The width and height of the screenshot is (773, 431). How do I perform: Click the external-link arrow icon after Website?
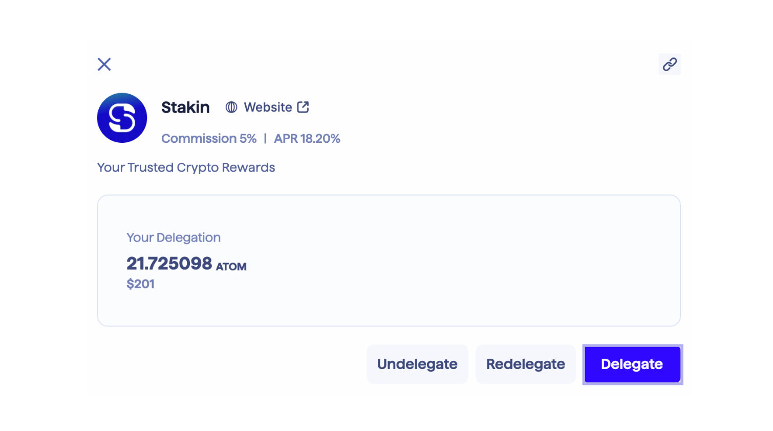click(x=303, y=107)
